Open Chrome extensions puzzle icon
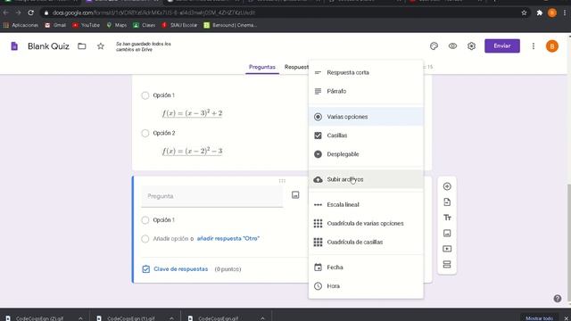This screenshot has height=321, width=571. (539, 12)
